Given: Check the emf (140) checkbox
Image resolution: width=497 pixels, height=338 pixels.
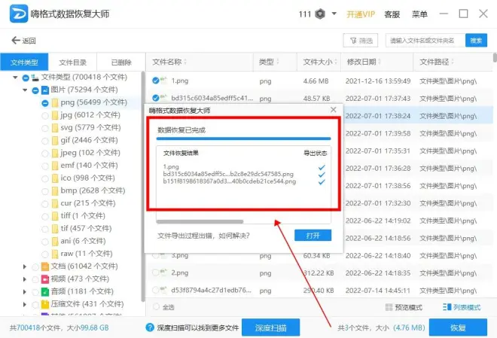Looking at the screenshot, I should pos(45,166).
